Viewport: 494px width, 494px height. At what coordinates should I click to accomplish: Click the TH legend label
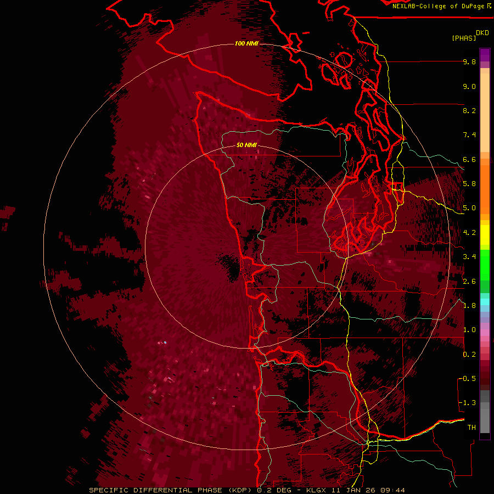[x=471, y=428]
